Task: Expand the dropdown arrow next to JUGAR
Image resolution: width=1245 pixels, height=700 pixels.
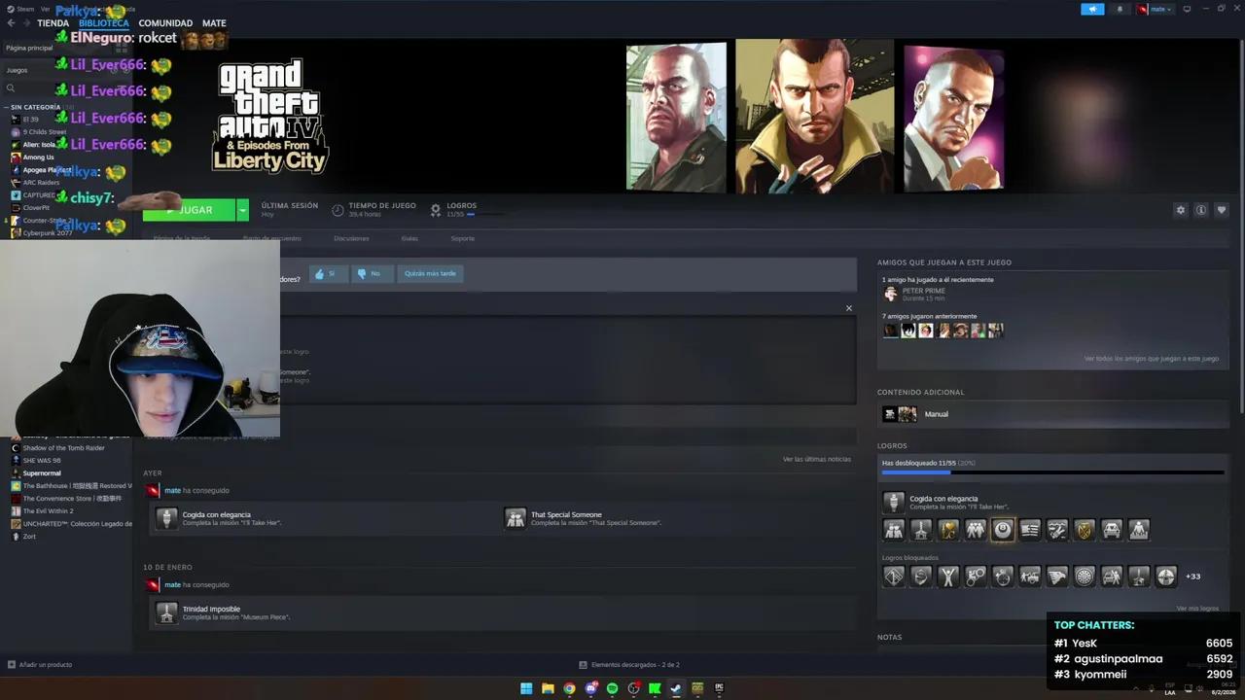Action: coord(240,210)
